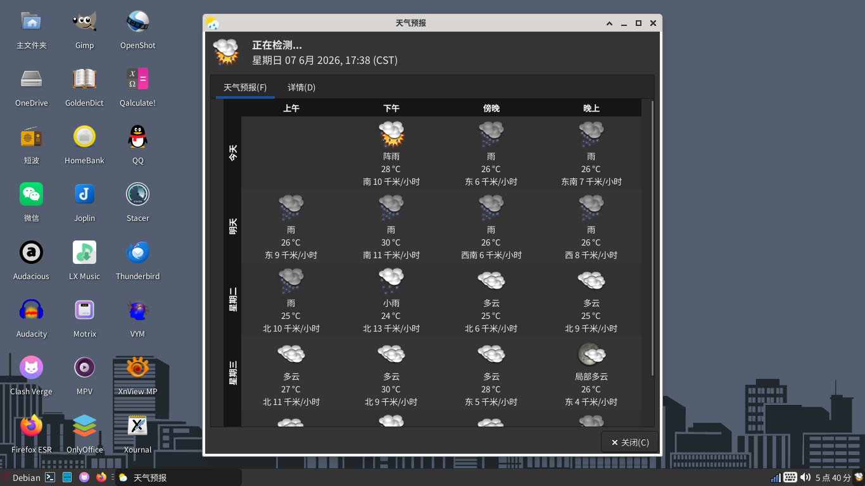Open the Thunderbird mail icon
Image resolution: width=865 pixels, height=486 pixels.
pyautogui.click(x=137, y=259)
